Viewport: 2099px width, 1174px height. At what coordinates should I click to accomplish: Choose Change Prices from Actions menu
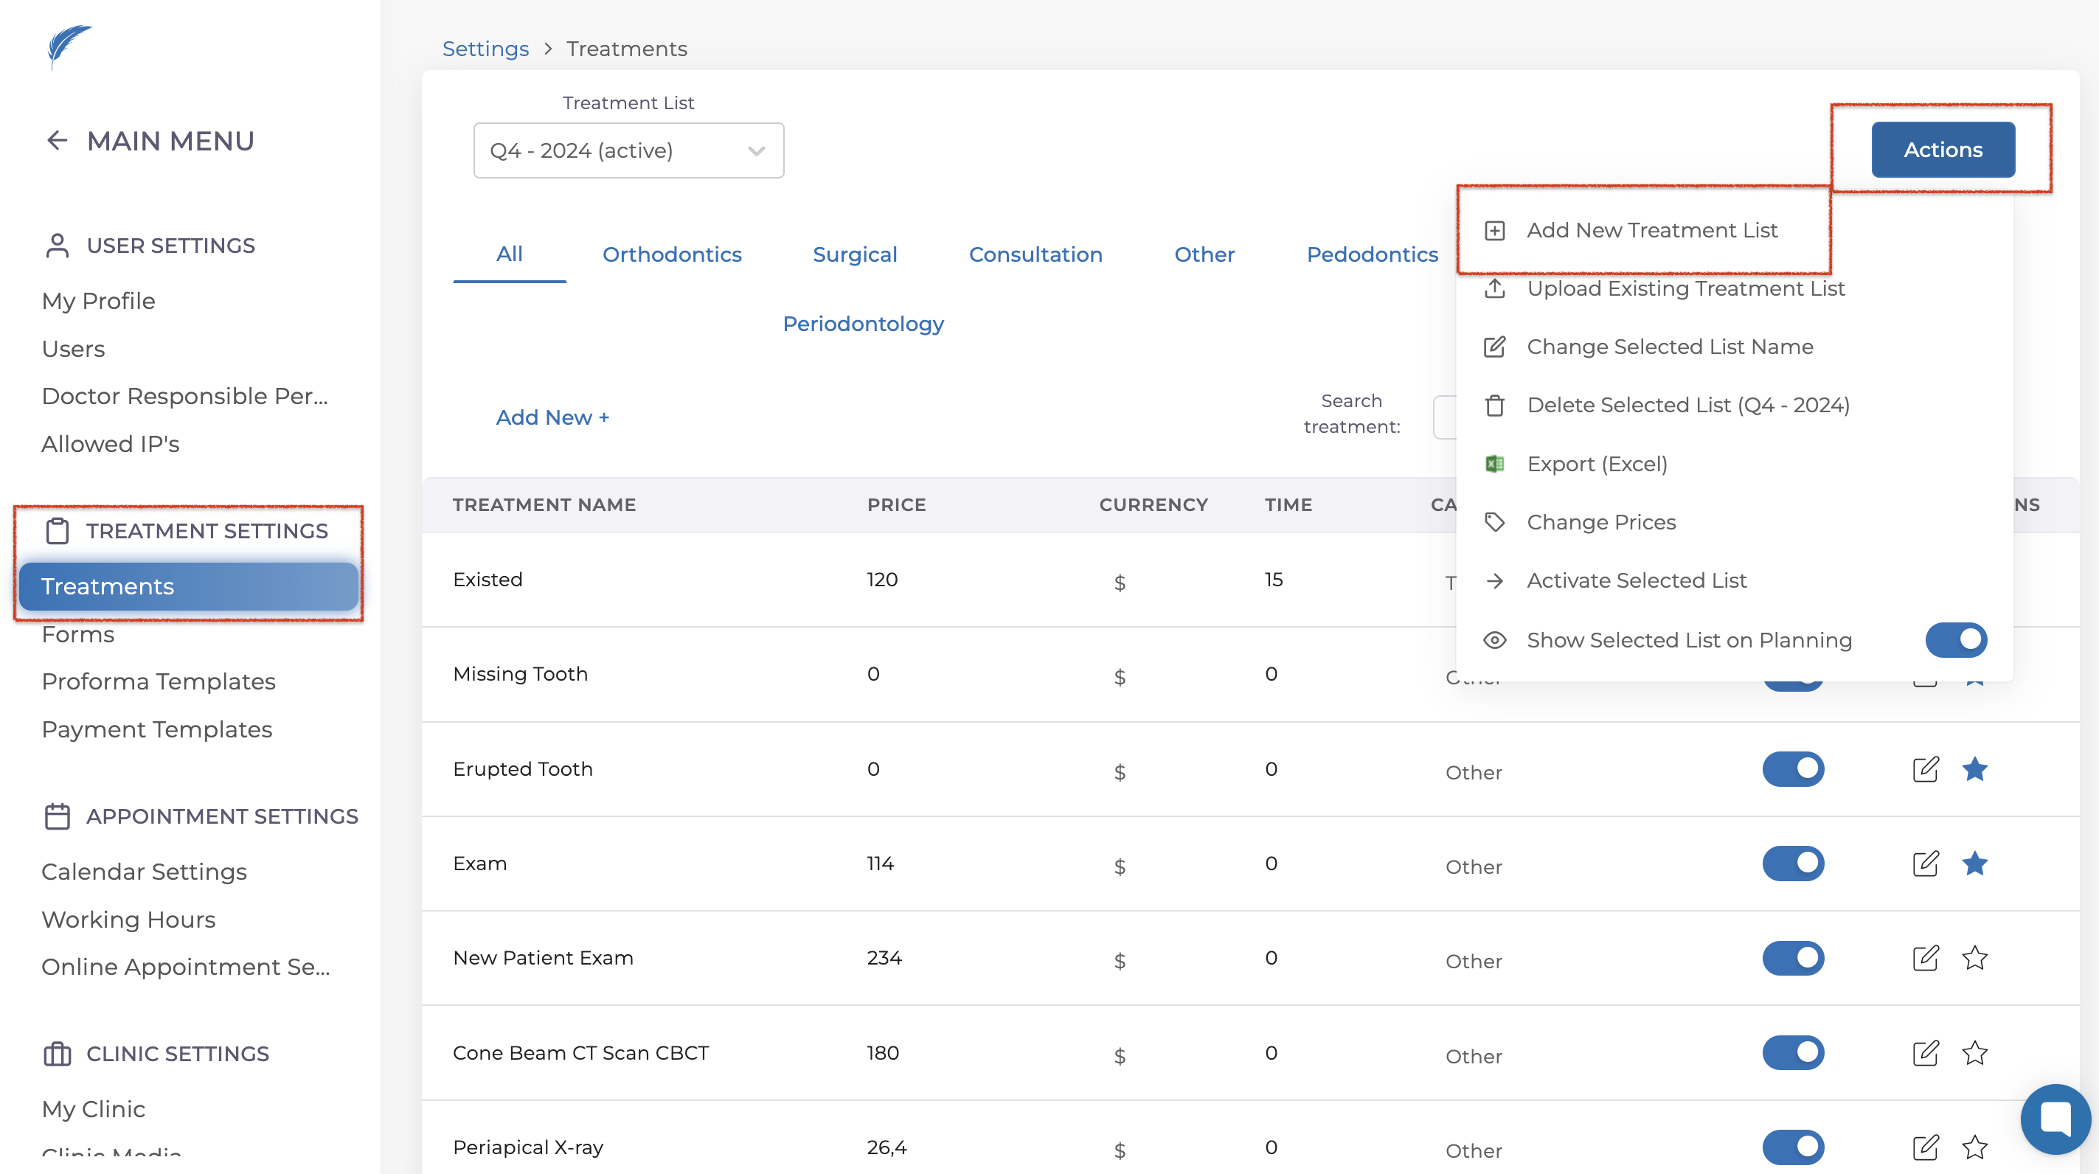[1600, 522]
